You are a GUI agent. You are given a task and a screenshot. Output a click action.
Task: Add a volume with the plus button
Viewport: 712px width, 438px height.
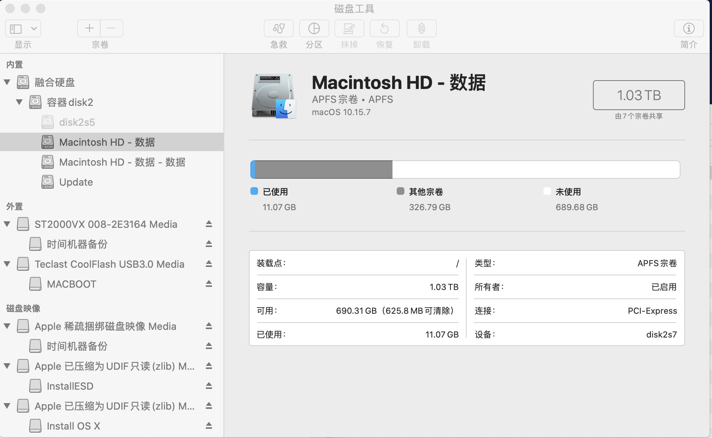(89, 28)
